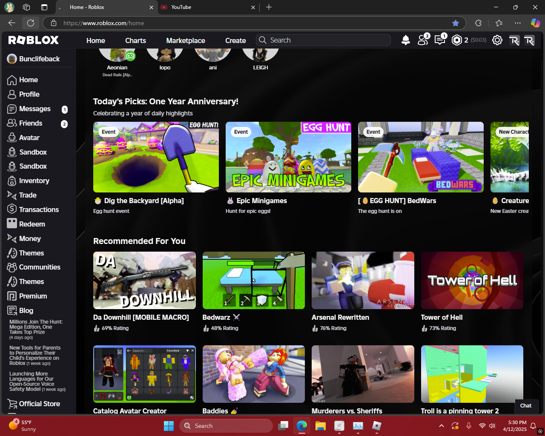Open the Recommended For You heading link

point(139,241)
